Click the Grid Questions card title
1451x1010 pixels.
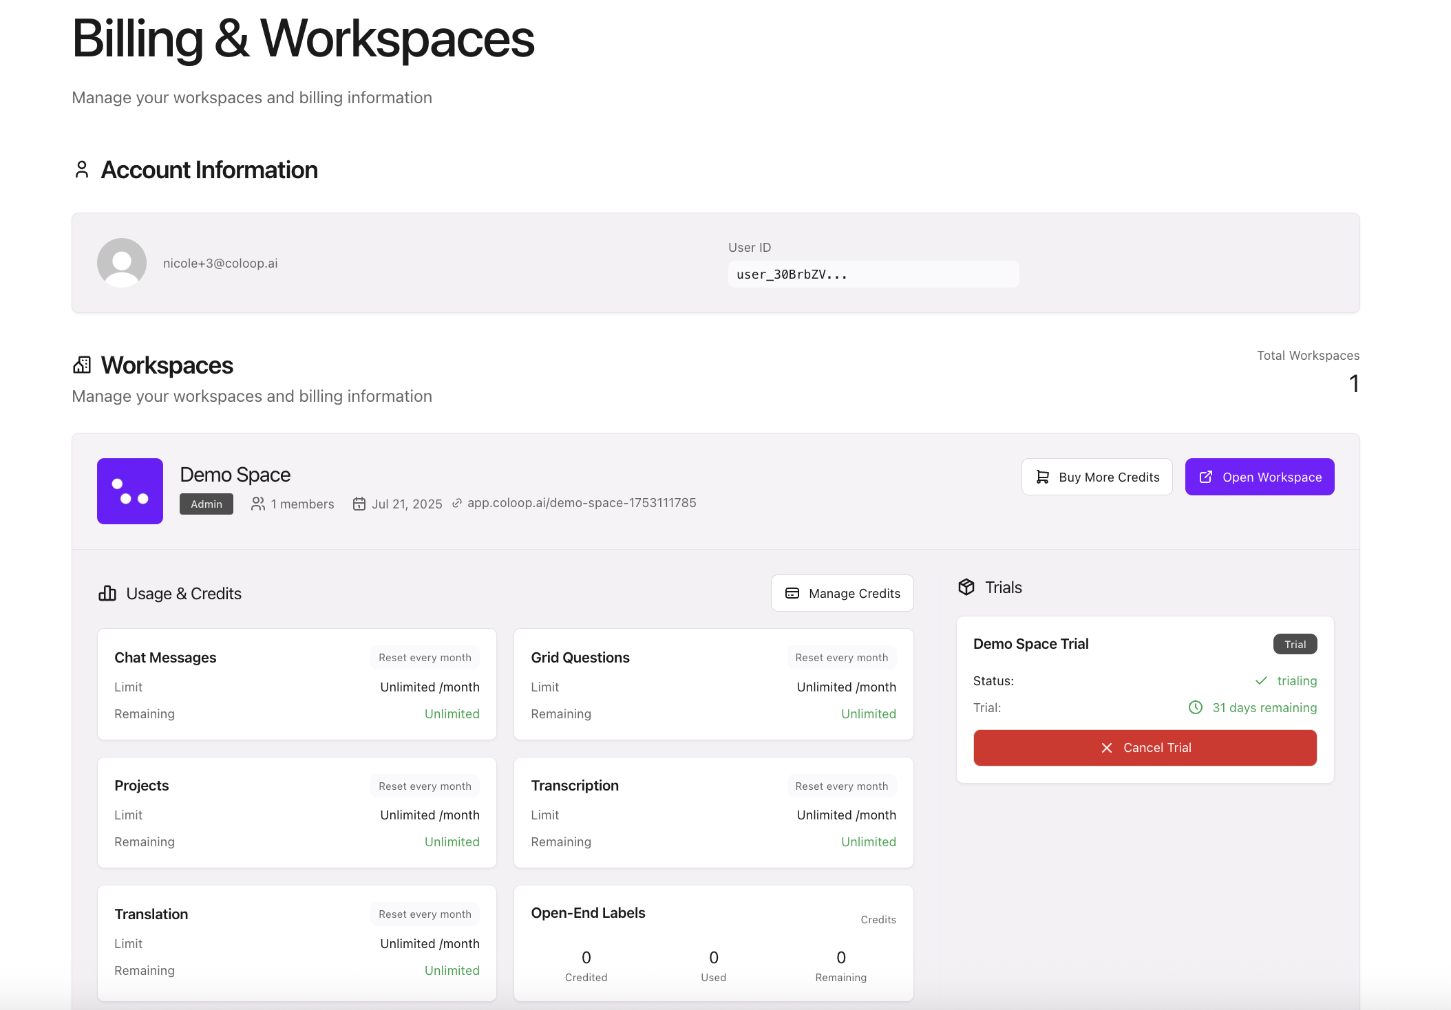[x=580, y=657]
